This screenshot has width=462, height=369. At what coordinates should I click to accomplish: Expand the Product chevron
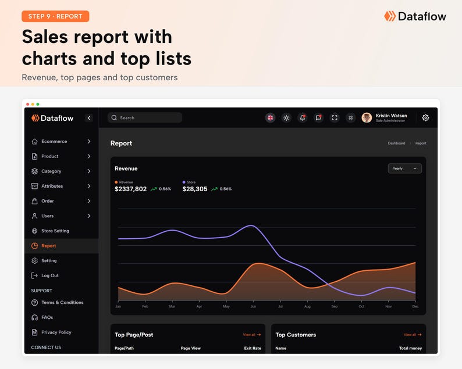point(88,156)
